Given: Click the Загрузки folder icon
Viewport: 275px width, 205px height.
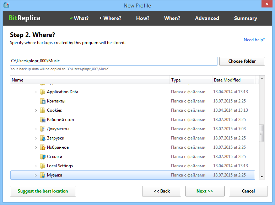Looking at the screenshot, I should pyautogui.click(x=42, y=138).
